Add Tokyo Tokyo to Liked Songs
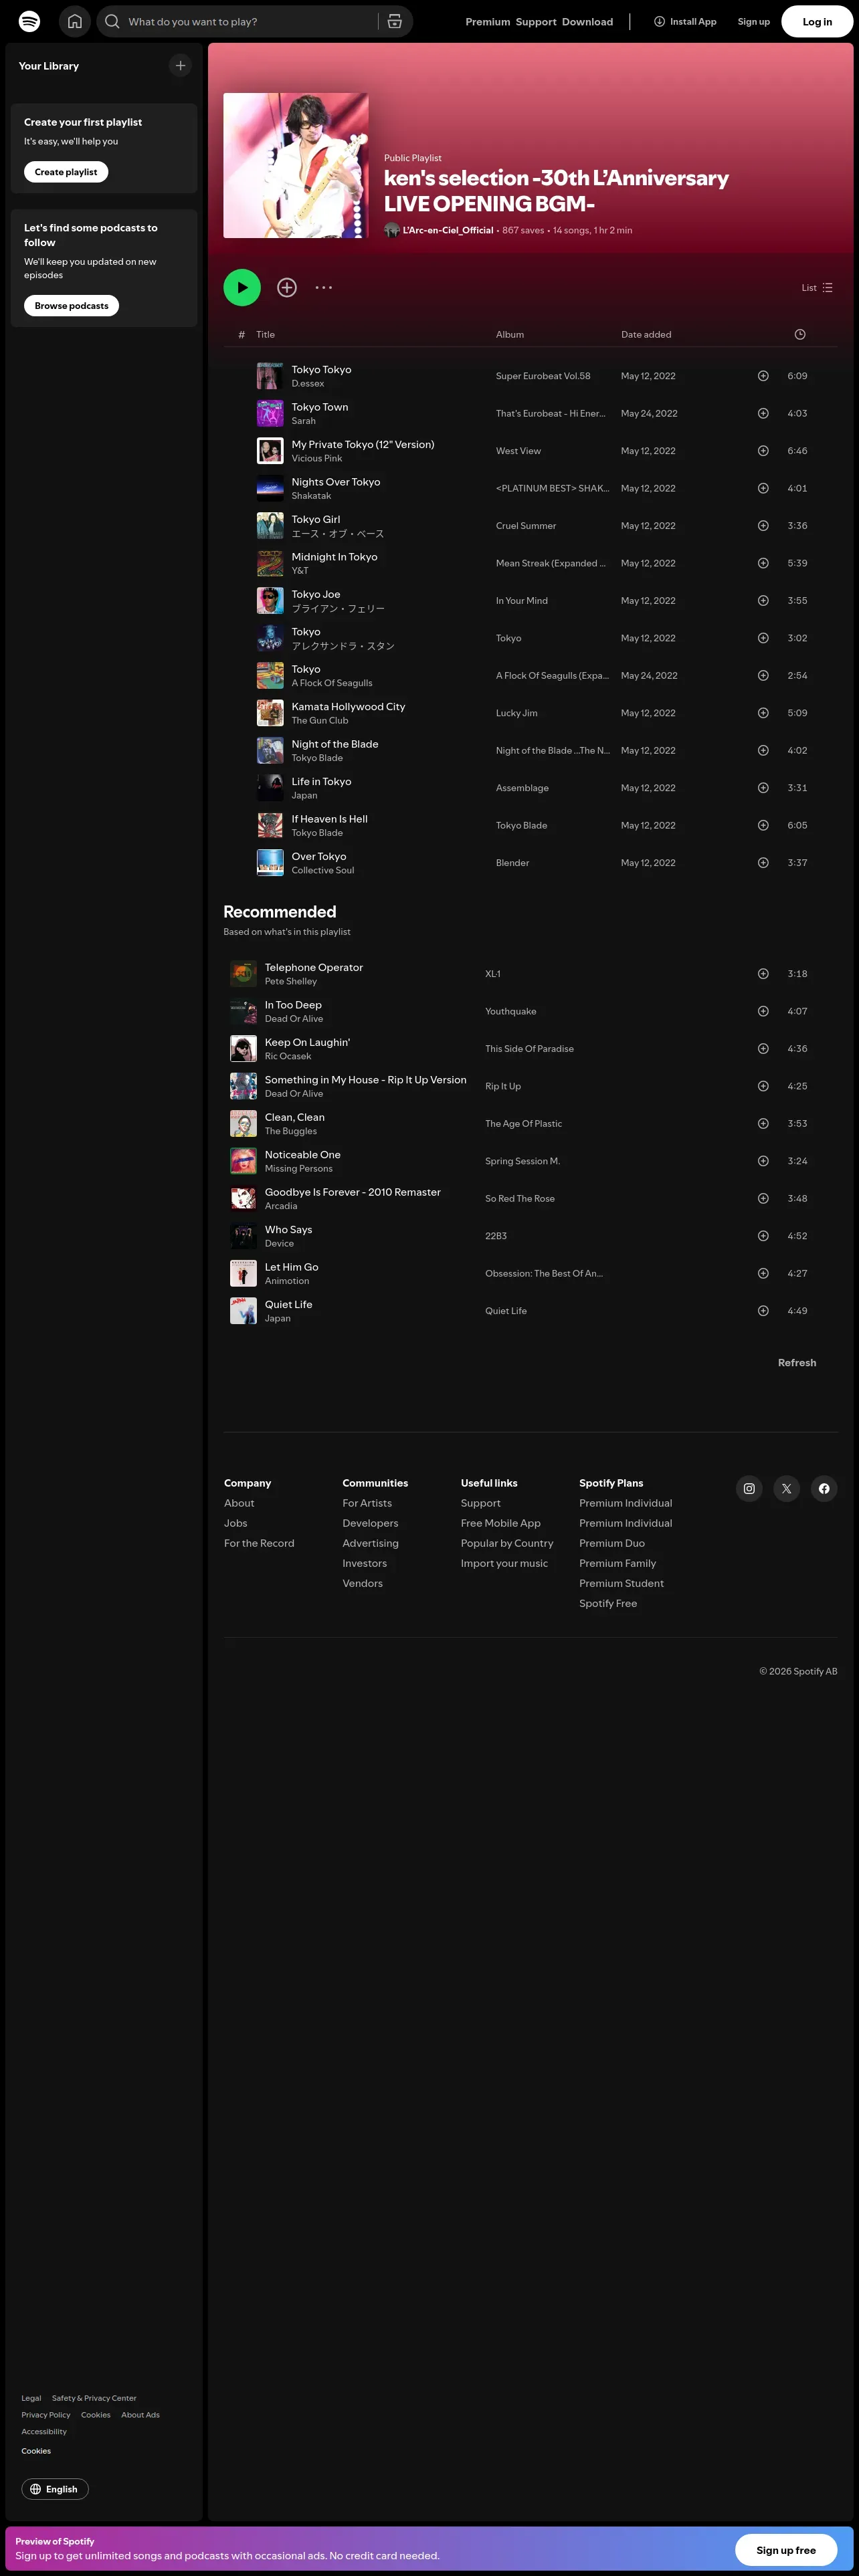This screenshot has width=859, height=2576. pyautogui.click(x=763, y=376)
